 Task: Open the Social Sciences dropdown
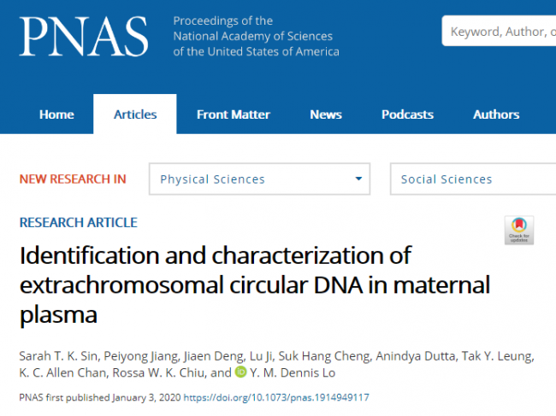click(473, 179)
